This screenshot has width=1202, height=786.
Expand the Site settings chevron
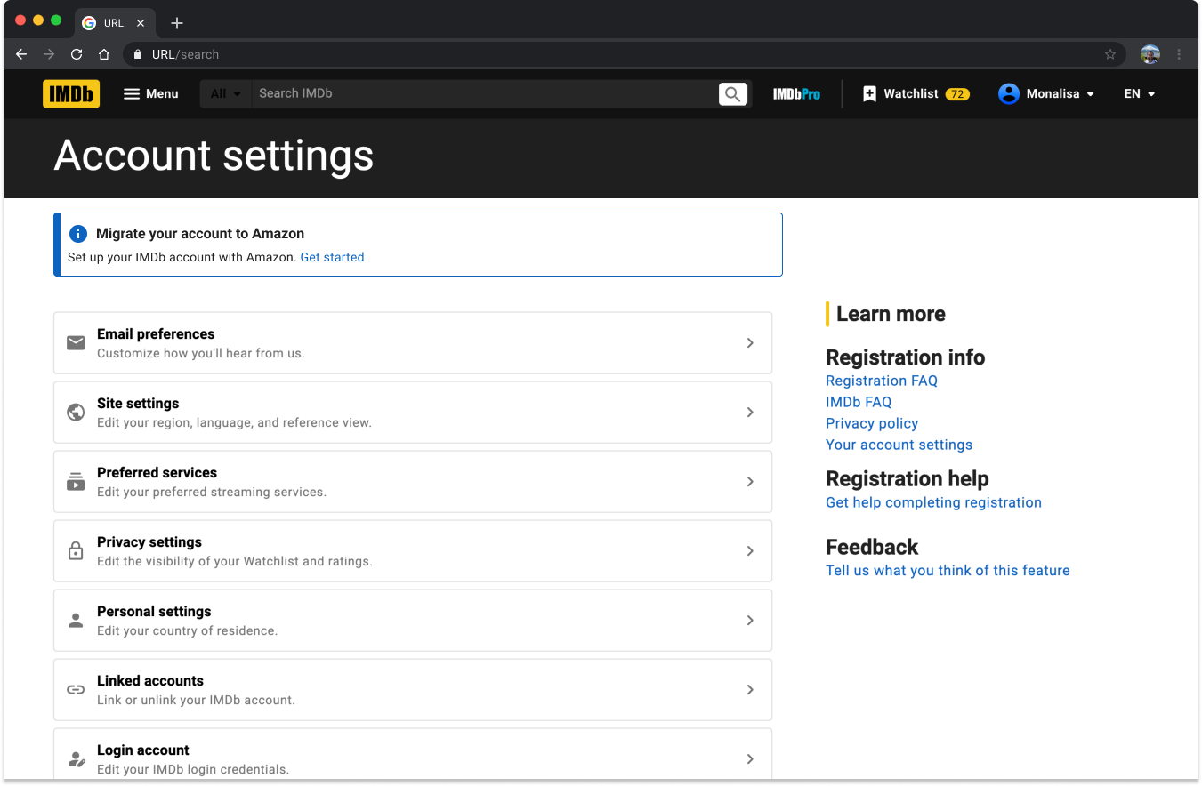(x=750, y=412)
